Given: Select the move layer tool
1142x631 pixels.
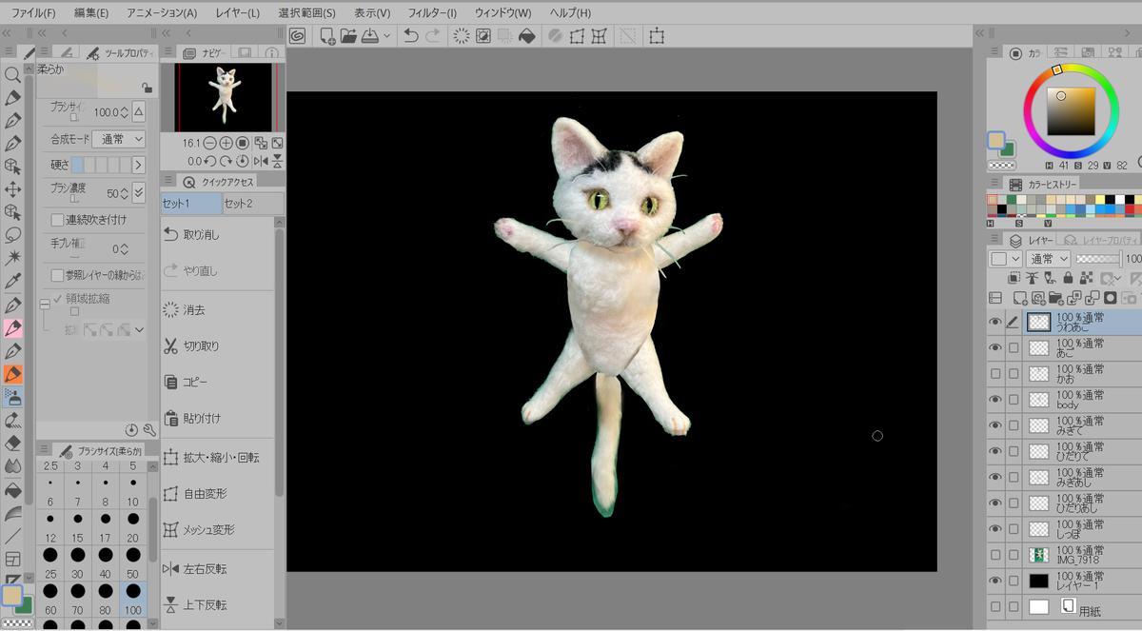Looking at the screenshot, I should tap(12, 188).
